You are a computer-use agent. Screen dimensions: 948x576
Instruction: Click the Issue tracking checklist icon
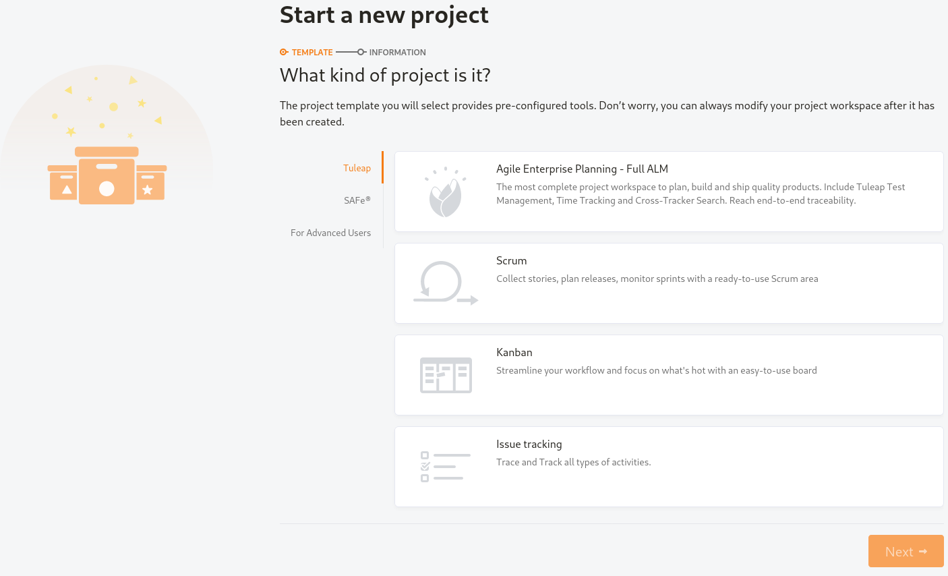pos(446,466)
